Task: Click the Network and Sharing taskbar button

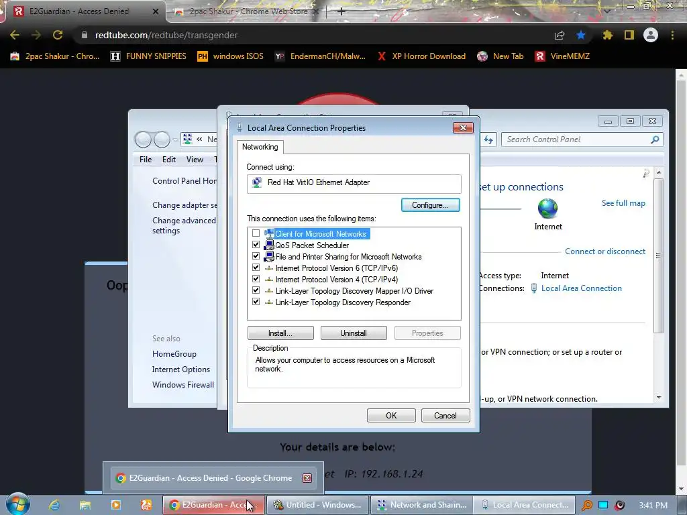Action: (x=421, y=505)
